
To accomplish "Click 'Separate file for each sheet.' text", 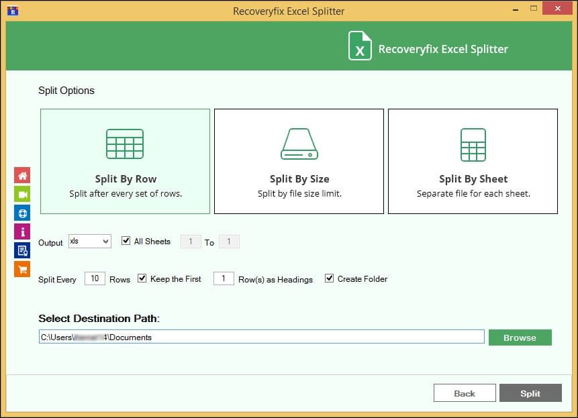I will (x=473, y=194).
